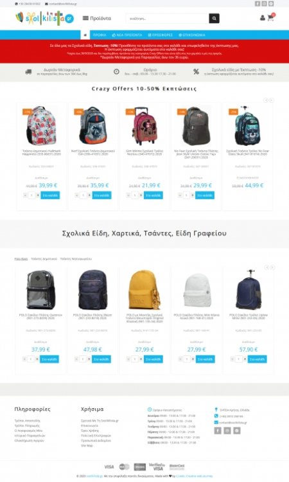Open the ΠΡΟΣΦΟΡΕΣ menu item
The image size is (289, 482).
tap(161, 35)
